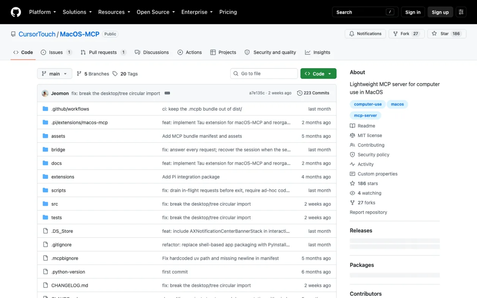Image resolution: width=477 pixels, height=298 pixels.
Task: Click the Security policy shield icon
Action: coord(353,155)
